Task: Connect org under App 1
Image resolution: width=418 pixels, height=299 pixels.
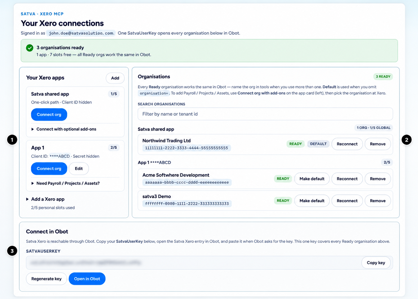Action: [x=49, y=169]
